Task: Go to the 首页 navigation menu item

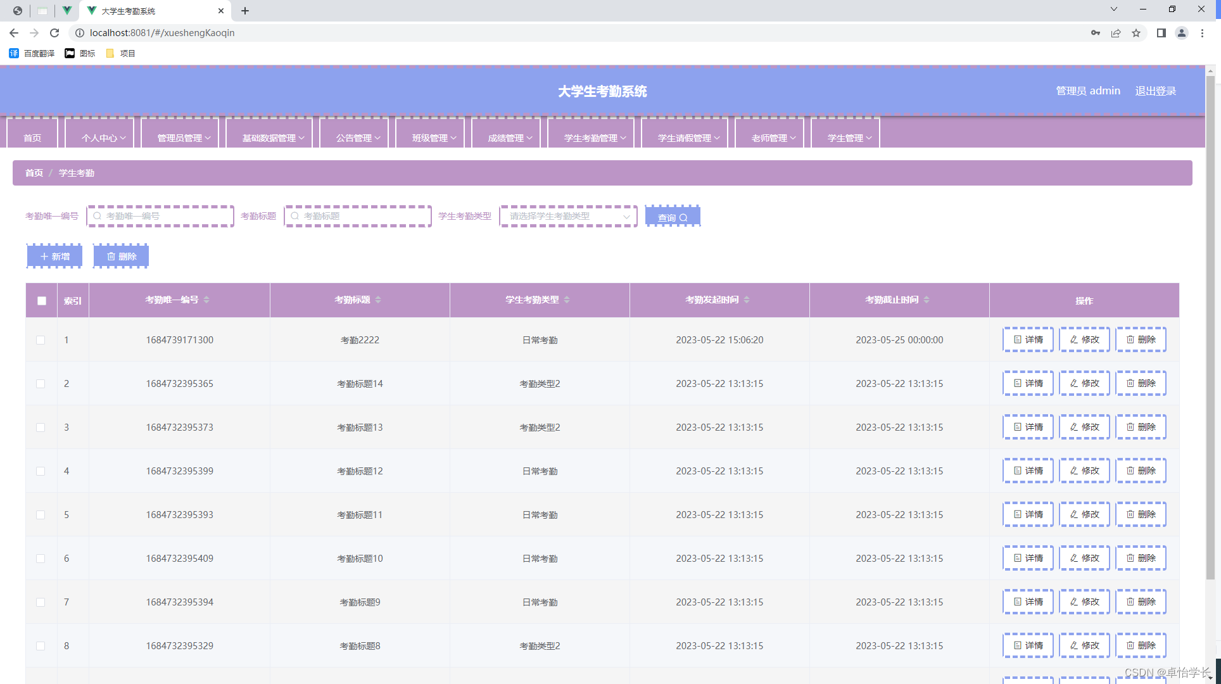Action: [32, 137]
